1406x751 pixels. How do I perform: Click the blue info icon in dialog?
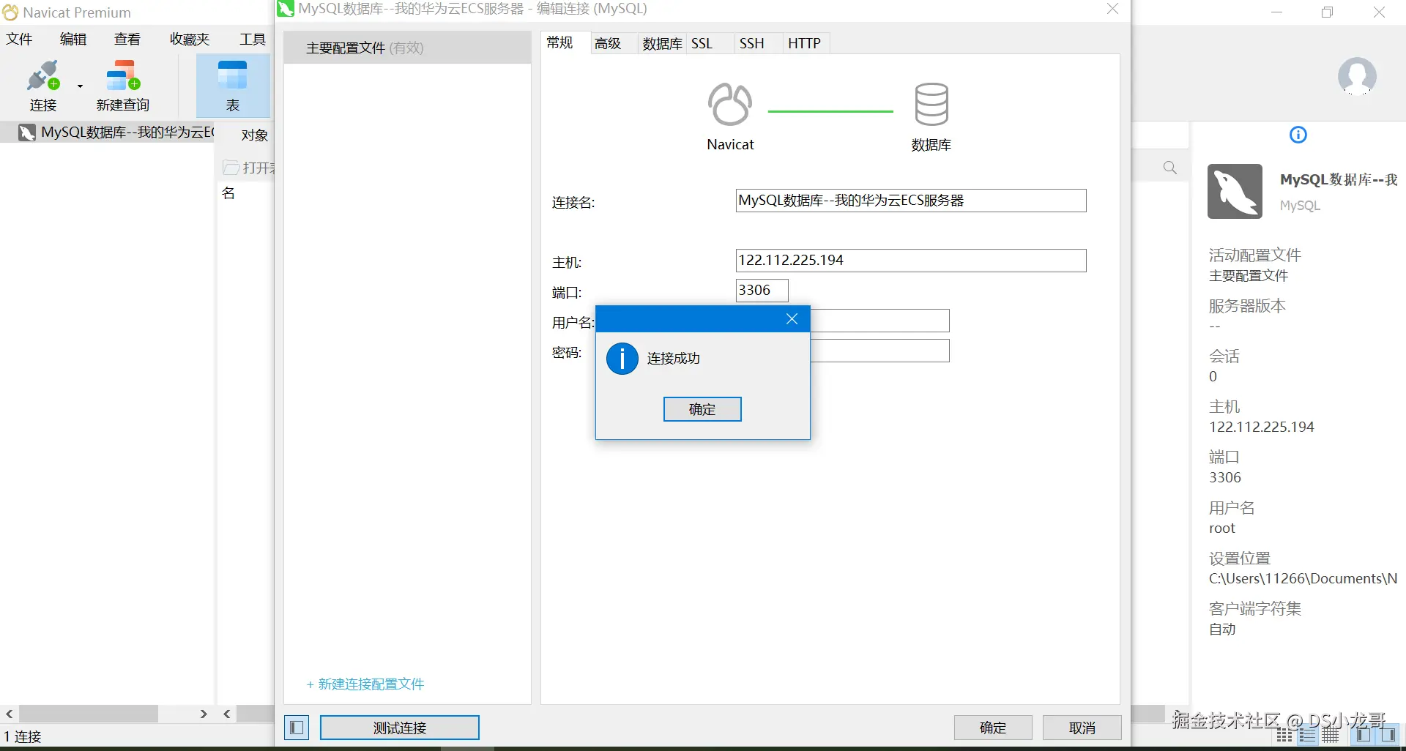[622, 359]
